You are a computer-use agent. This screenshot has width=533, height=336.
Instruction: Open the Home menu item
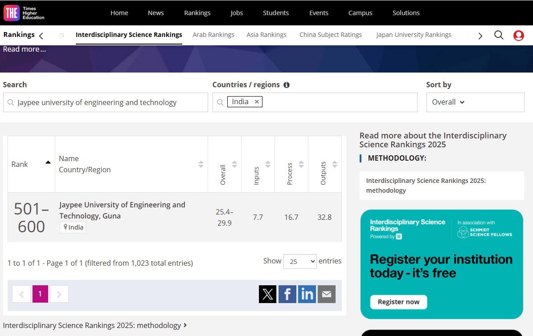point(119,13)
